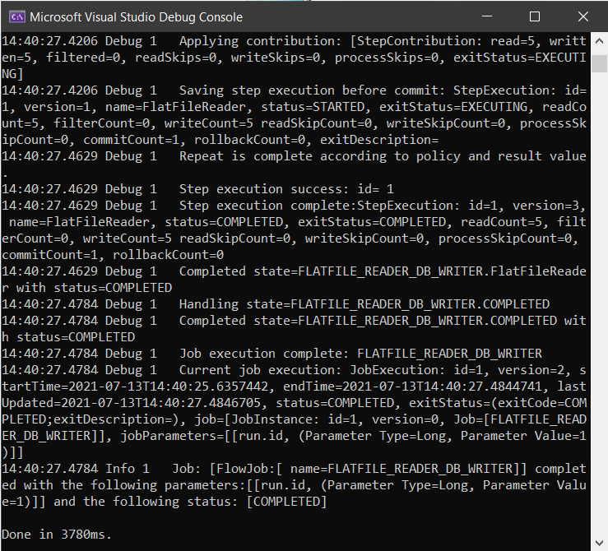Screen dimensions: 608x551
Task: Click 'Current job execution: JobExecution' line
Action: 294,370
